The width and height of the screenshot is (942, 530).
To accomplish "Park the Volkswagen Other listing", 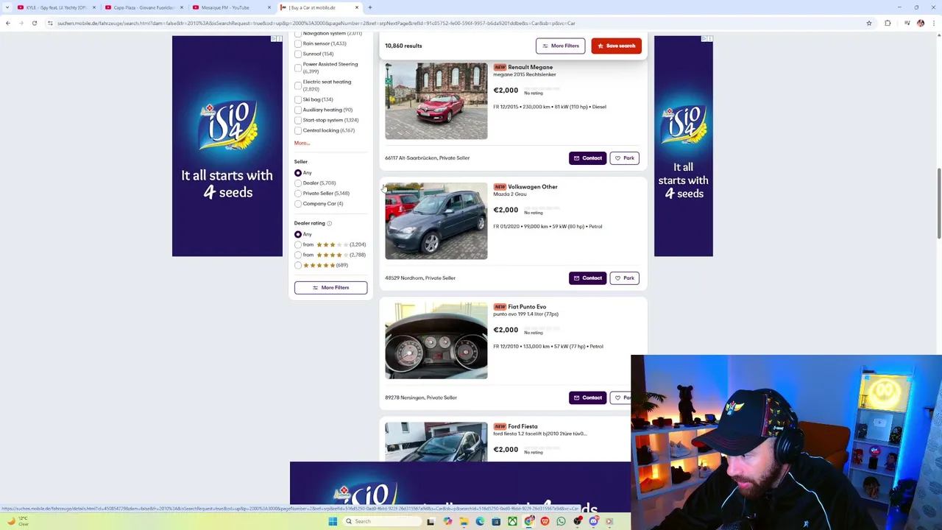I will pyautogui.click(x=624, y=278).
